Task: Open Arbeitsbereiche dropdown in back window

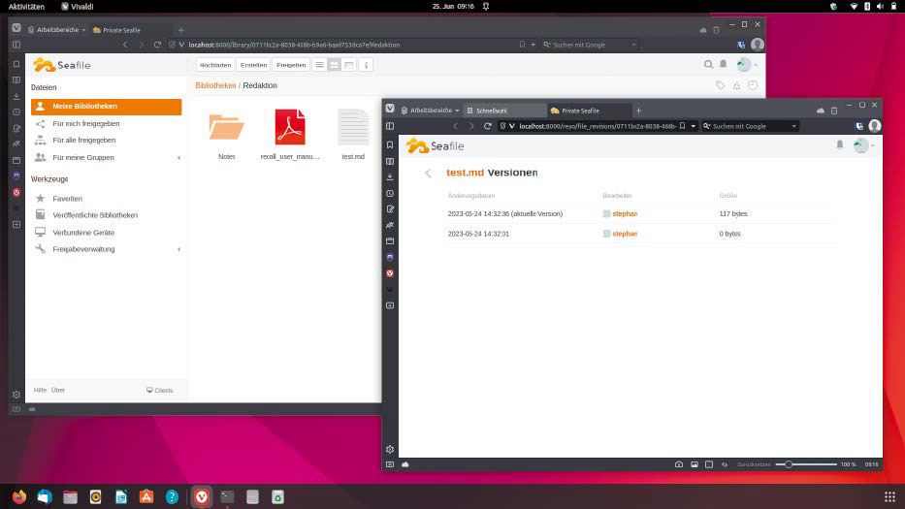Action: (56, 30)
